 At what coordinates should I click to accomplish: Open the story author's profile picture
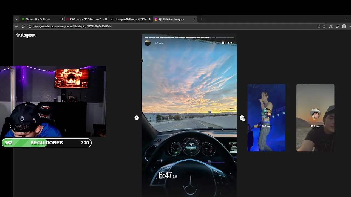click(x=148, y=43)
